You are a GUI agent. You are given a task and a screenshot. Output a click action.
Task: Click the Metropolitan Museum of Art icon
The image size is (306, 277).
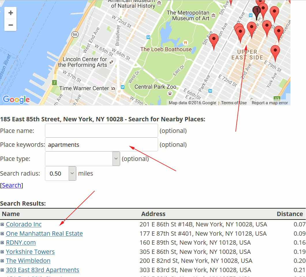[x=213, y=15]
